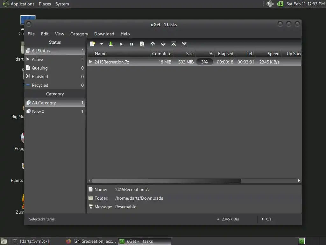This screenshot has height=245, width=326.
Task: Select All Status in sidebar
Action: click(55, 51)
